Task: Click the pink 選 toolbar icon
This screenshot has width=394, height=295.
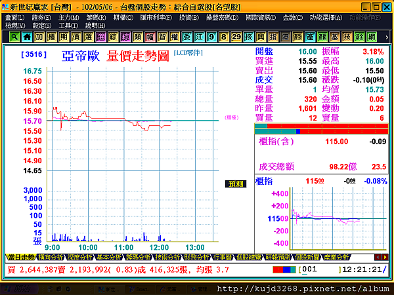Action: tap(100, 37)
